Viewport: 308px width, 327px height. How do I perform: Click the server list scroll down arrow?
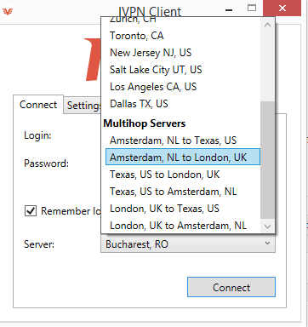tap(267, 227)
